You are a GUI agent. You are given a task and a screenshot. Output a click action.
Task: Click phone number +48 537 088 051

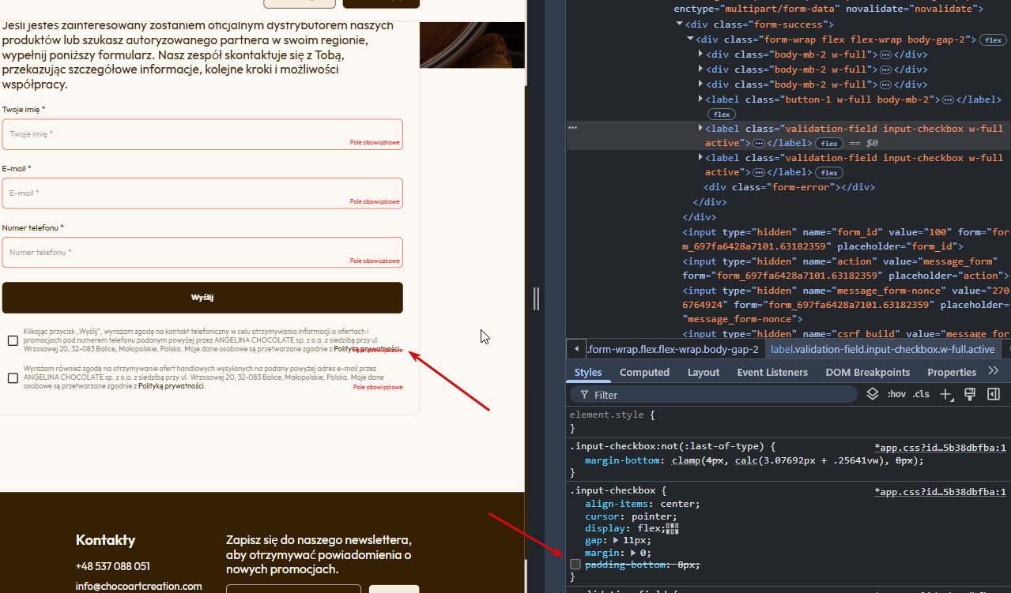(x=112, y=566)
